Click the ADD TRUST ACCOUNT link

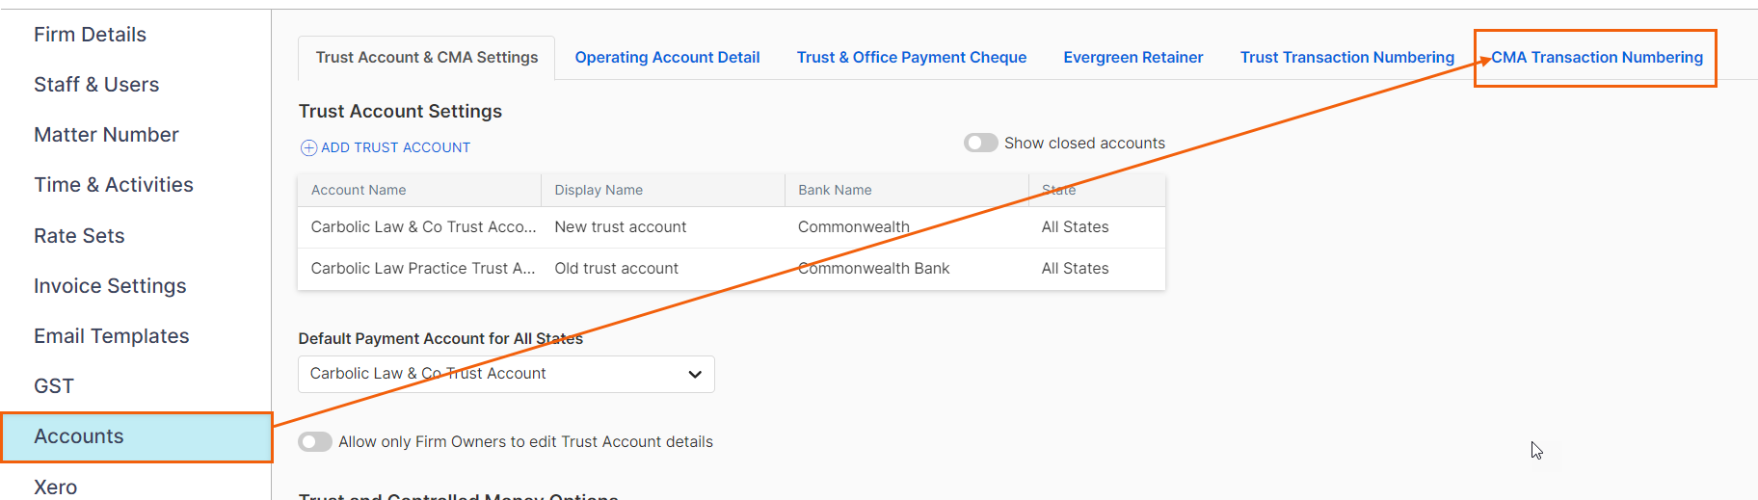pyautogui.click(x=395, y=147)
